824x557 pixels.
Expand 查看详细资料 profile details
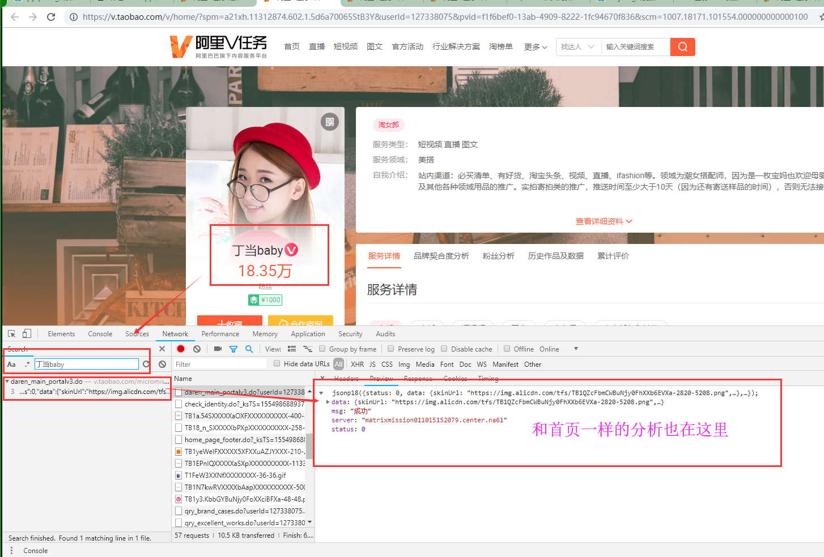(x=604, y=221)
